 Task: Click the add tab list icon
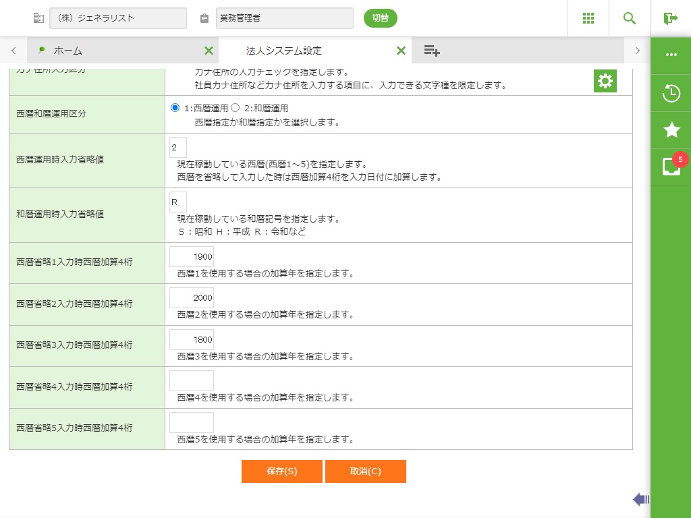click(x=432, y=51)
